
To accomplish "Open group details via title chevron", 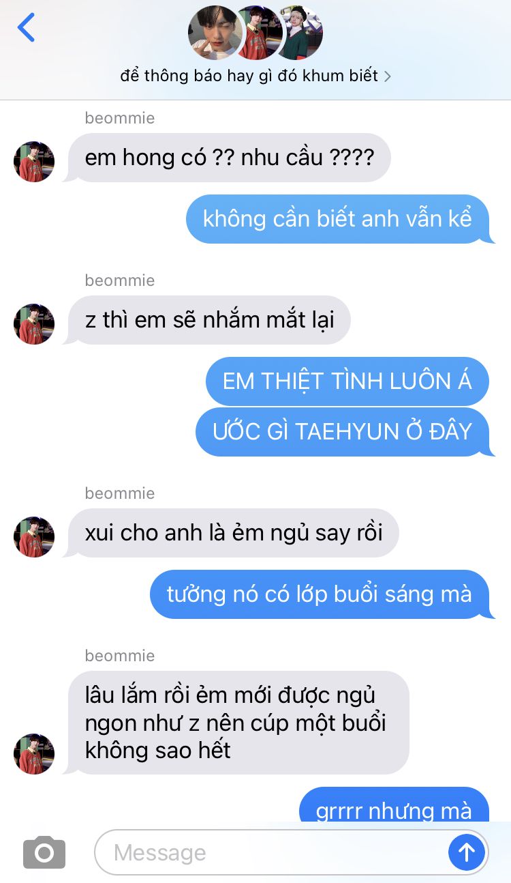I will tap(388, 76).
